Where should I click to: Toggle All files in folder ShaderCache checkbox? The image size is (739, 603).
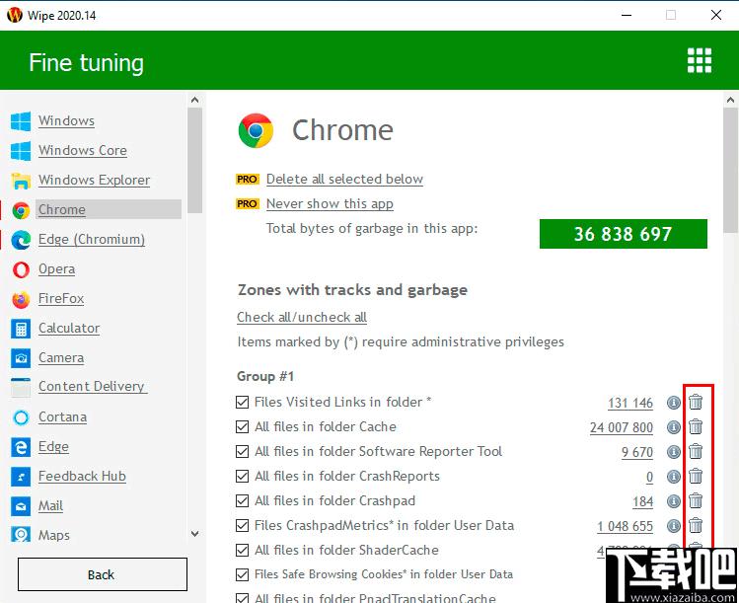click(x=243, y=550)
